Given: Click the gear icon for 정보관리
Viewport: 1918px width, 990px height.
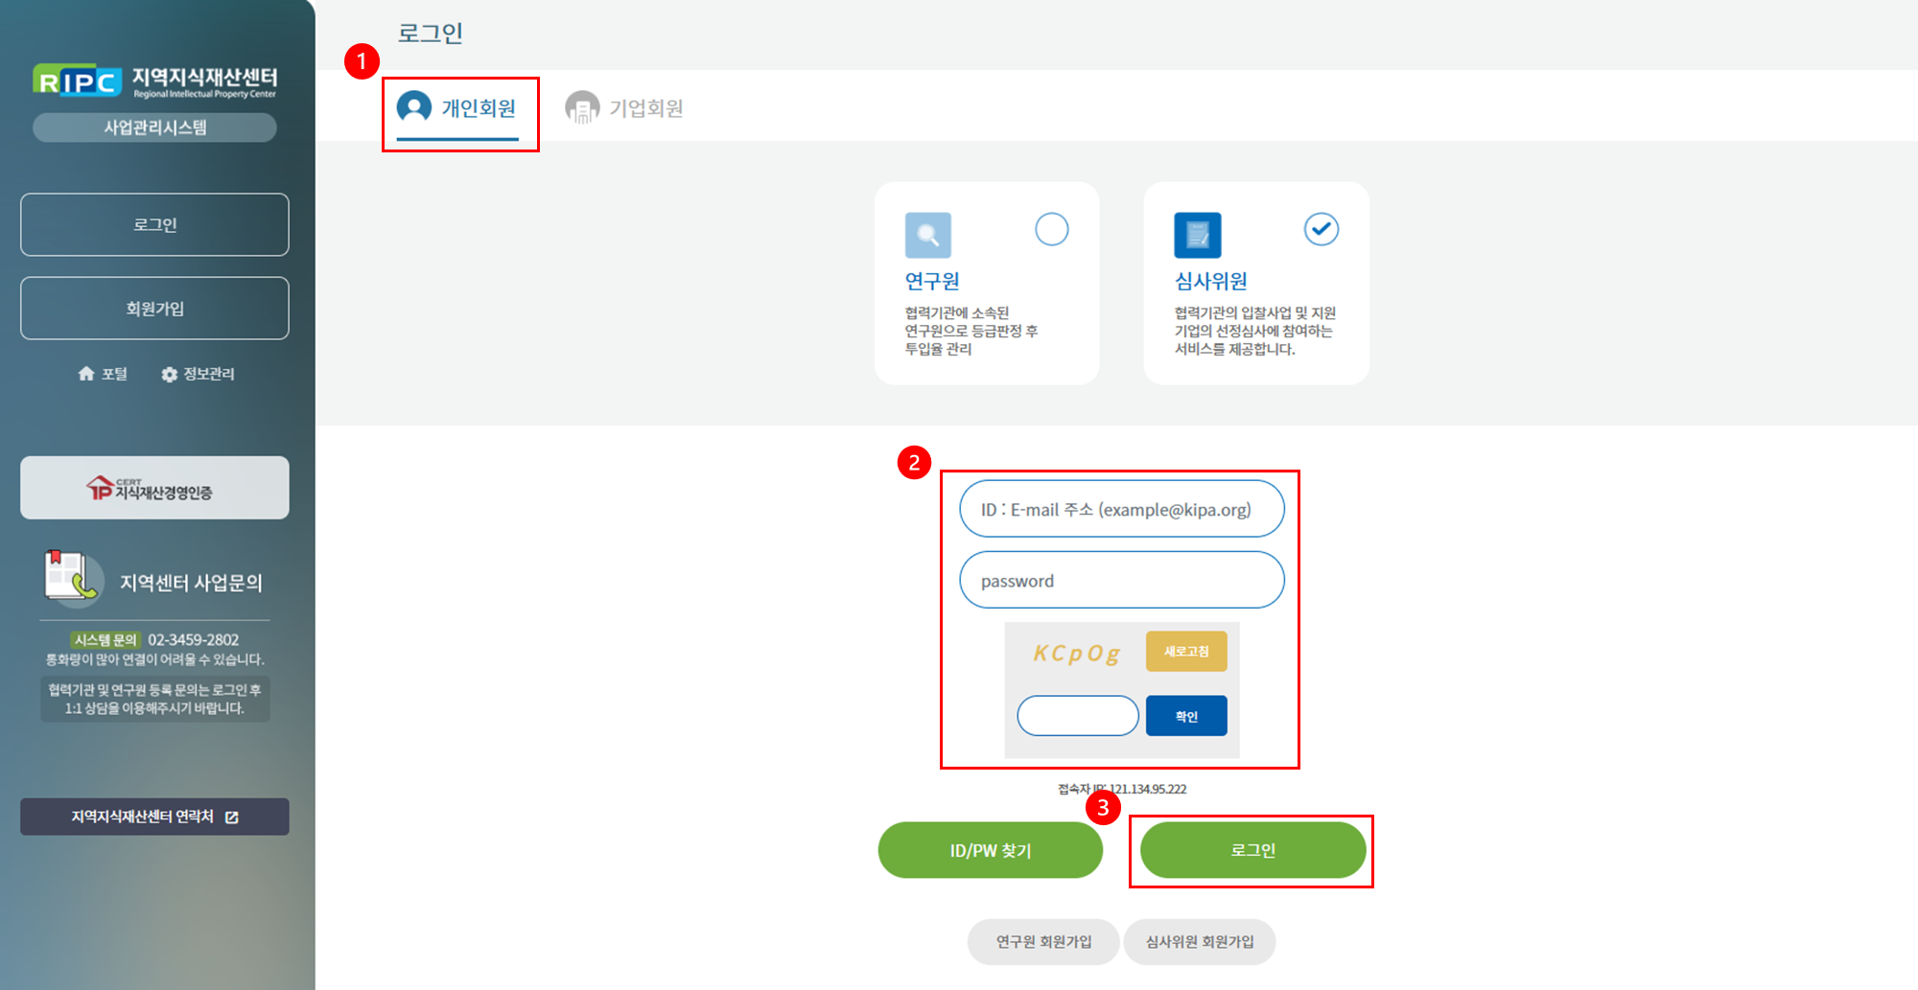Looking at the screenshot, I should (170, 375).
